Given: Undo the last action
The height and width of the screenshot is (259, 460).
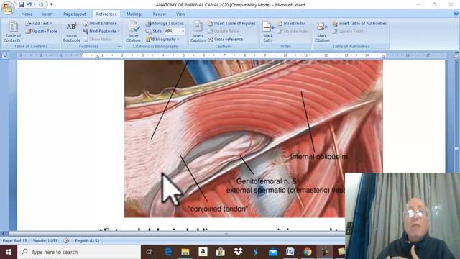Looking at the screenshot, I should 29,5.
